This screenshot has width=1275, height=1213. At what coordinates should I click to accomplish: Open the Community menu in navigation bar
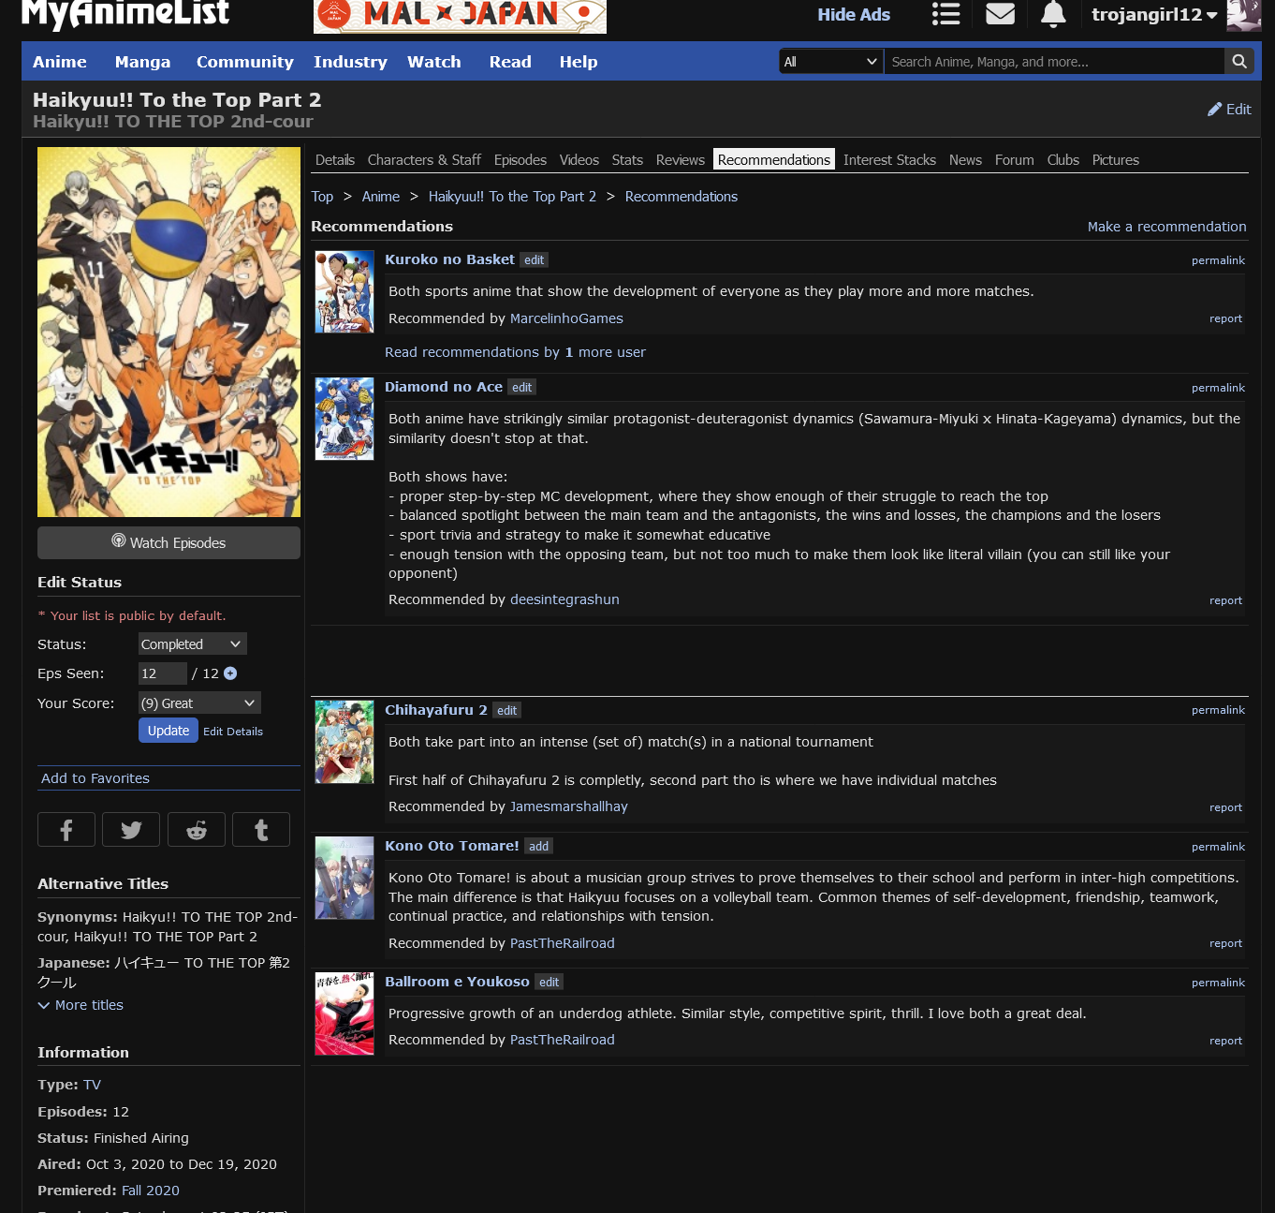(244, 62)
